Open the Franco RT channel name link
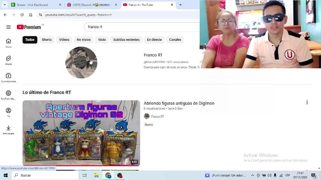The height and width of the screenshot is (180, 321). coord(153,55)
